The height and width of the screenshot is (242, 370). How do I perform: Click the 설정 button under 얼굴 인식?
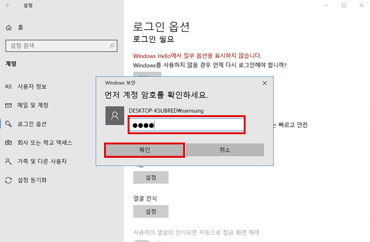[151, 211]
